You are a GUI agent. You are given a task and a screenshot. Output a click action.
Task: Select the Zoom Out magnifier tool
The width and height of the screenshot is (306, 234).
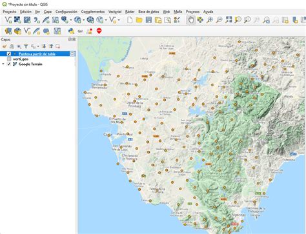coord(219,20)
